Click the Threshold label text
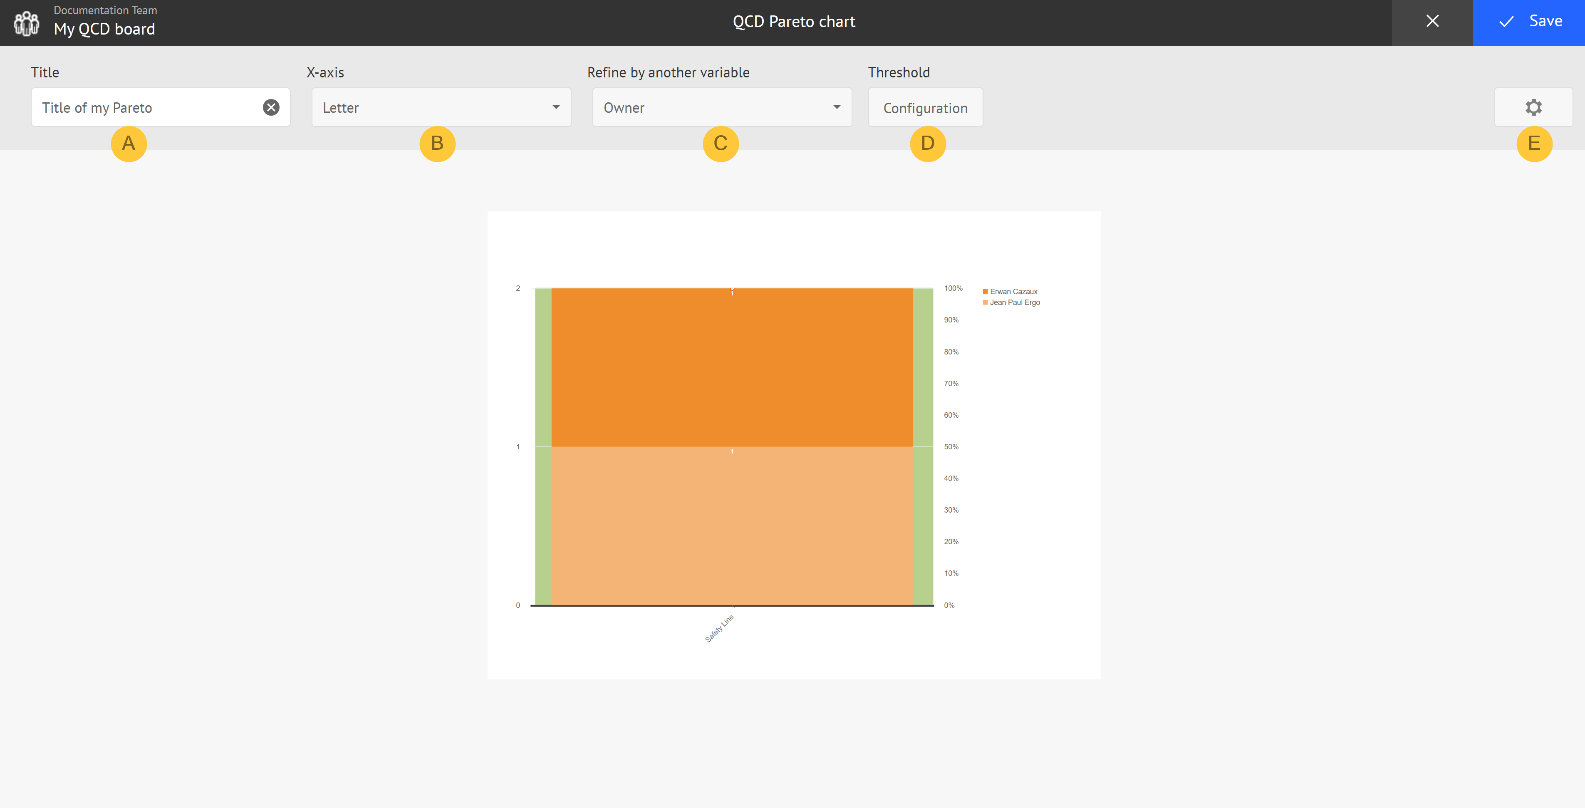Viewport: 1585px width, 808px height. [x=899, y=73]
